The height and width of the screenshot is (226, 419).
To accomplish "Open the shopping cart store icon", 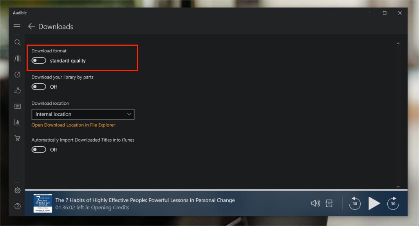I will (17, 138).
